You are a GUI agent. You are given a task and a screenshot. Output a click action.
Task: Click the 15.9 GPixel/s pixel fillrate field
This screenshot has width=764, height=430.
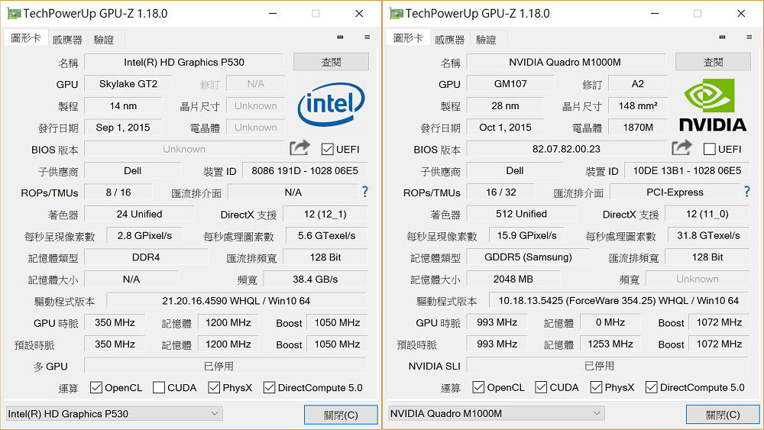coord(526,236)
